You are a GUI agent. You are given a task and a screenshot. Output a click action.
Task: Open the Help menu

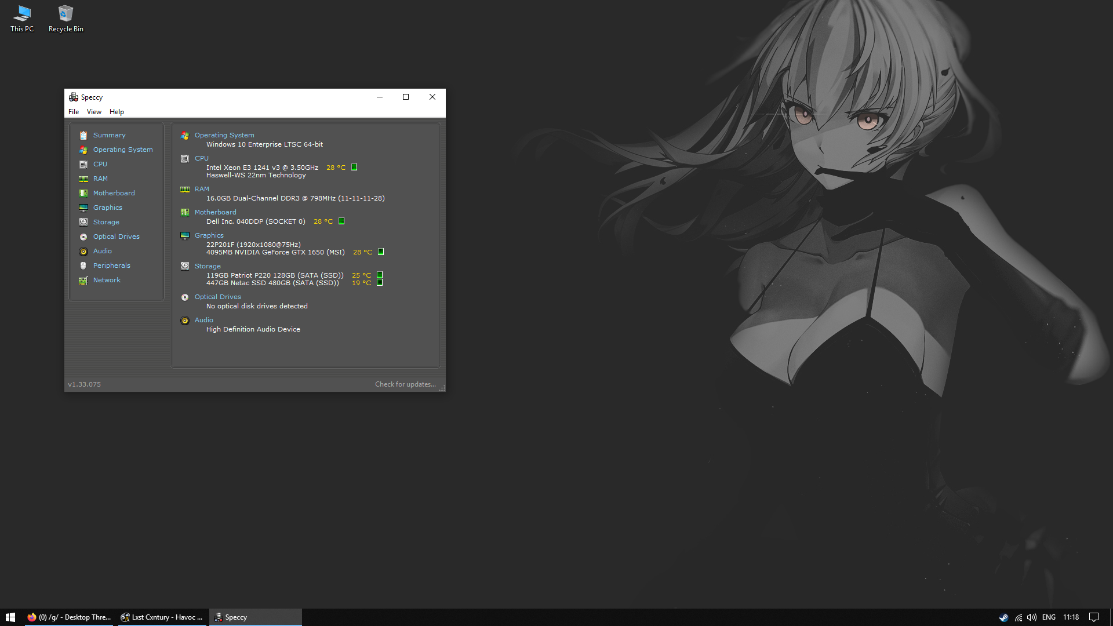[x=117, y=112]
